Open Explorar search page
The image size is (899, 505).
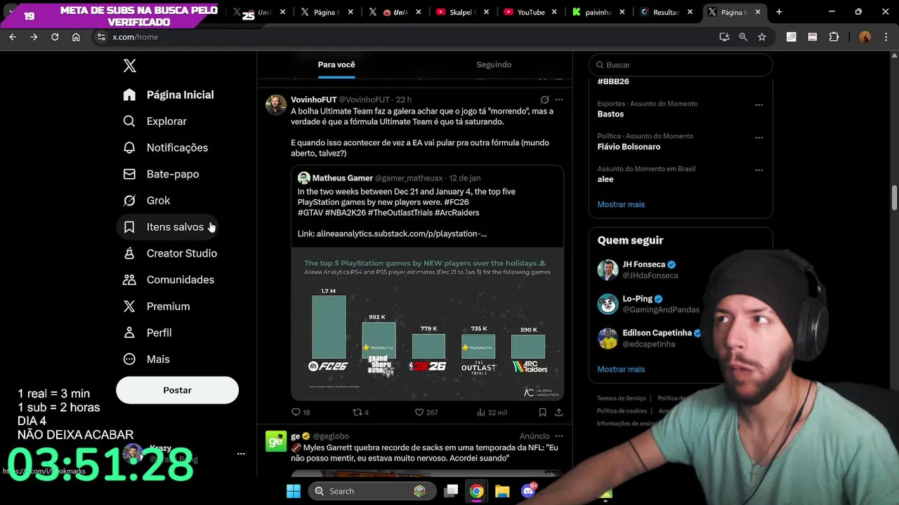[155, 121]
